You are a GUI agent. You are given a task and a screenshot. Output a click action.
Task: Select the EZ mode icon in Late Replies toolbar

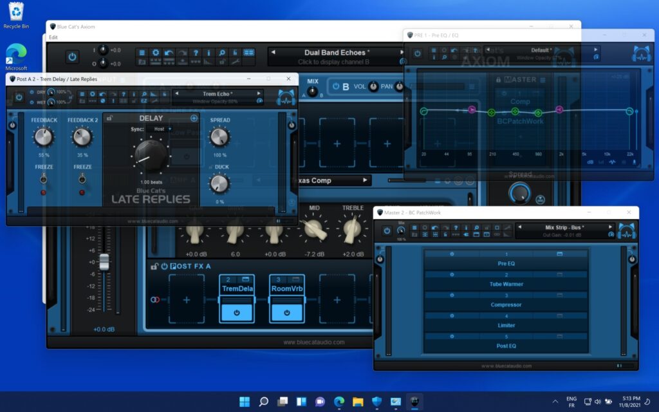point(144,100)
